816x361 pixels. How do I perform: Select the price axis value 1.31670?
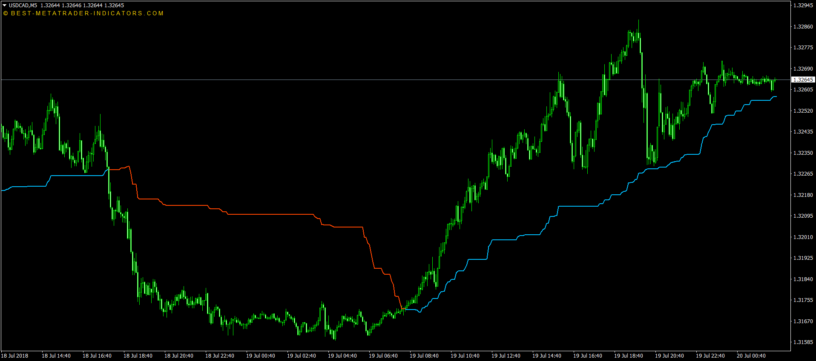click(803, 321)
